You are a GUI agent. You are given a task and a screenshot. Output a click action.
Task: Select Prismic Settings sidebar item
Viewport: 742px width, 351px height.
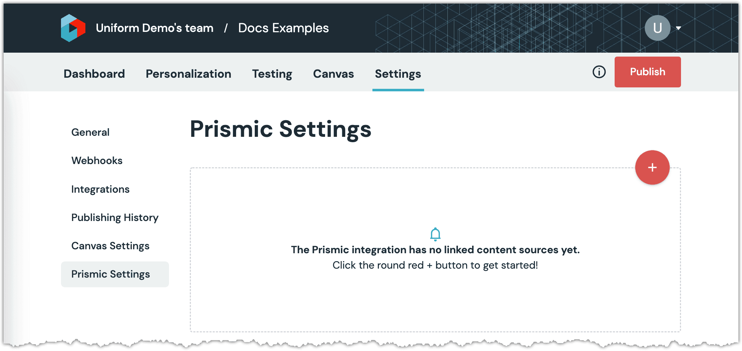115,274
